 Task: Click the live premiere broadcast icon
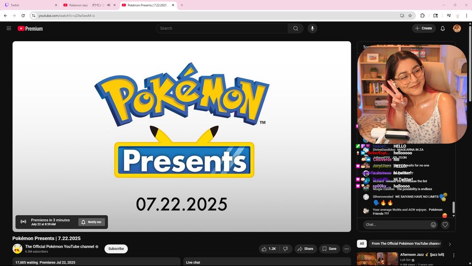pos(23,222)
